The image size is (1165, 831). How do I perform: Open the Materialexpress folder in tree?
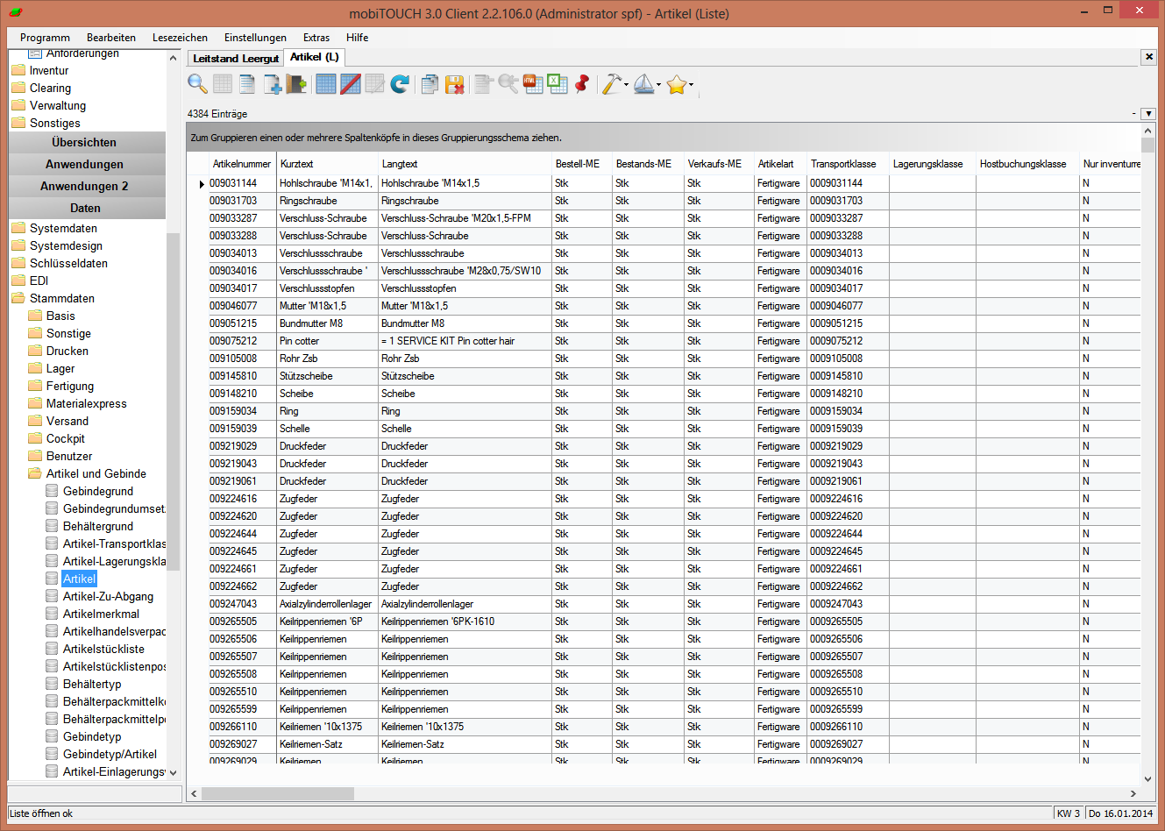click(x=86, y=403)
